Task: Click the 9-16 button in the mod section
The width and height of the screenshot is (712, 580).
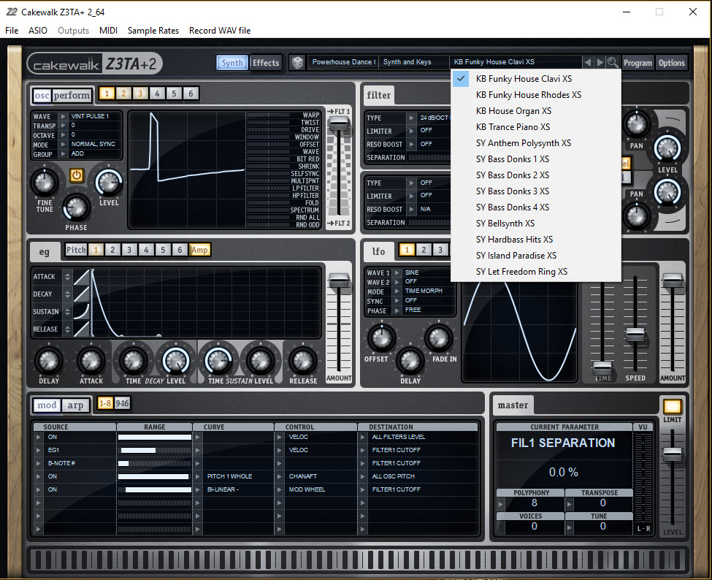Action: click(123, 404)
